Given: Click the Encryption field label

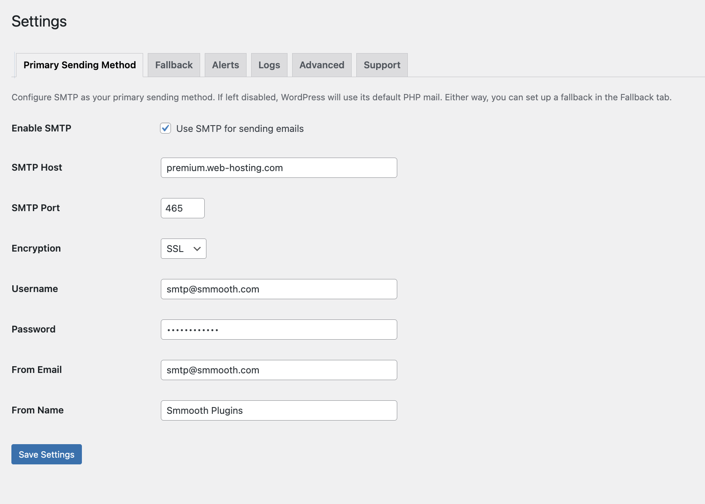Looking at the screenshot, I should 36,248.
